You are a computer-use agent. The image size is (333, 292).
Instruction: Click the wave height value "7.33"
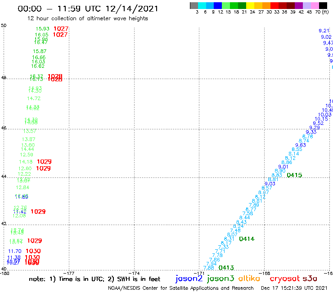coord(223,247)
